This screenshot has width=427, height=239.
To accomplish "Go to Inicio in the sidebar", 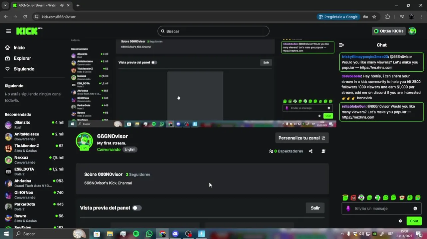I will tap(19, 47).
